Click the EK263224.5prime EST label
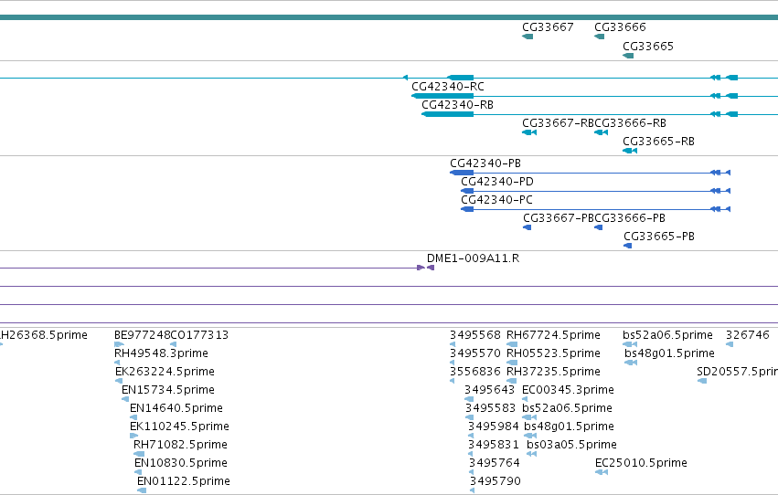This screenshot has width=778, height=495. [x=165, y=372]
